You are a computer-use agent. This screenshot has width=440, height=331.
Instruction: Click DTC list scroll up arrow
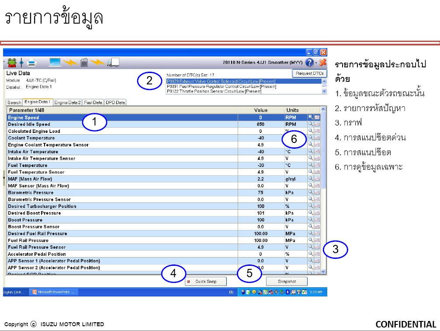324,81
